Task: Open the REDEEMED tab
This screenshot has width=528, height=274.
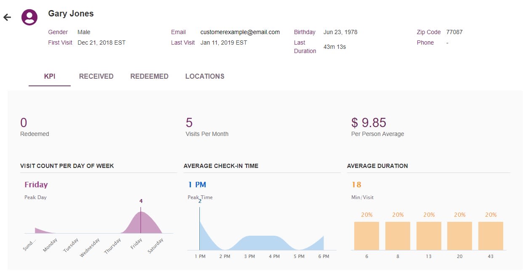Action: (x=149, y=76)
